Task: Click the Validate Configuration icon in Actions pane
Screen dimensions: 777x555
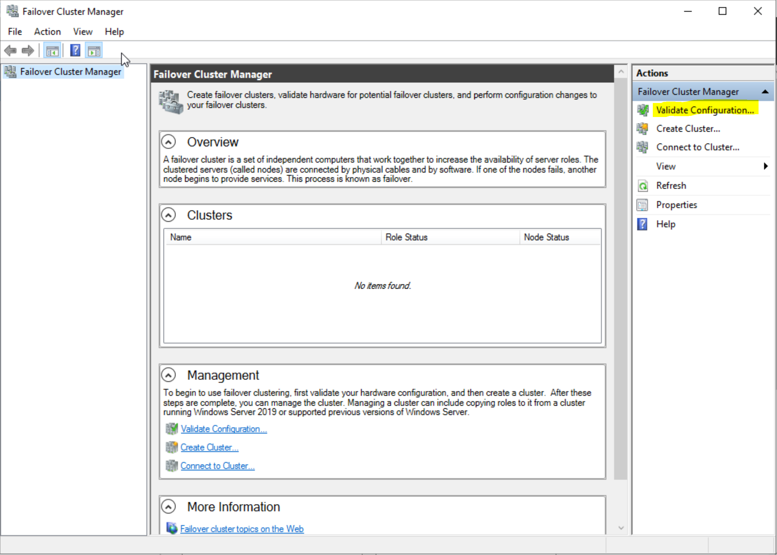Action: tap(642, 110)
